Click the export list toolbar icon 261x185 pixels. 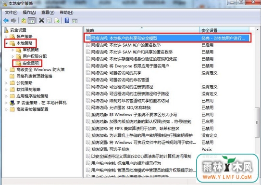[x=57, y=21]
